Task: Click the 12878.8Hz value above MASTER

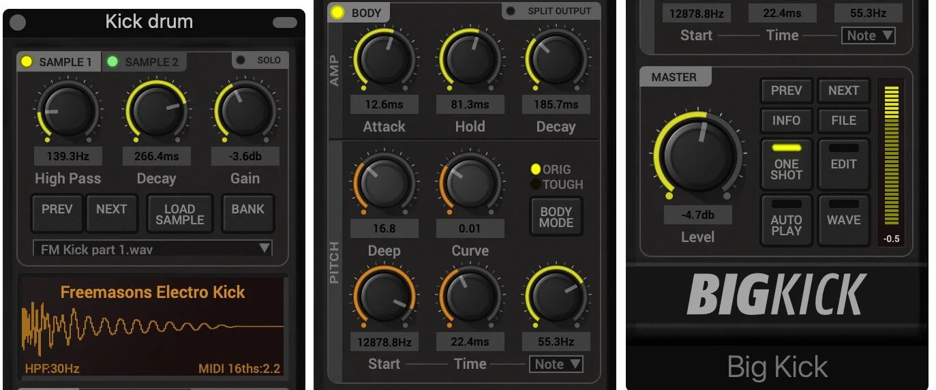Action: 696,12
